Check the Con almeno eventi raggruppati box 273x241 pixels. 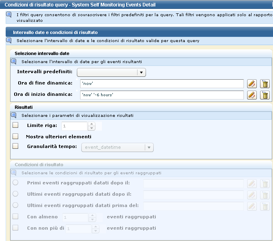point(16,217)
